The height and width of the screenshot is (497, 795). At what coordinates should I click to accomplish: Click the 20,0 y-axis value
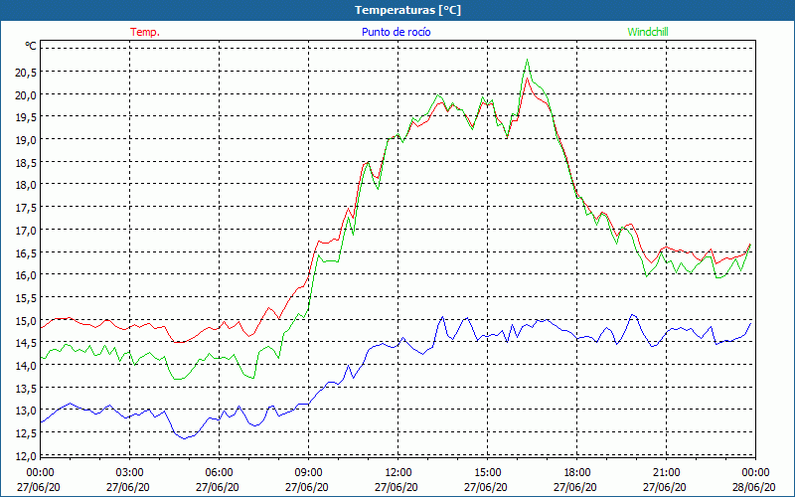(26, 94)
